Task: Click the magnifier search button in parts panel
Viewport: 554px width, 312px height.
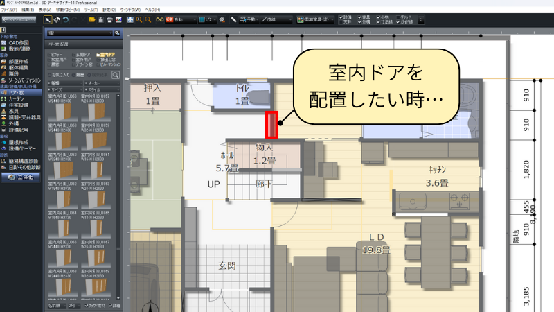Action: coord(116,75)
